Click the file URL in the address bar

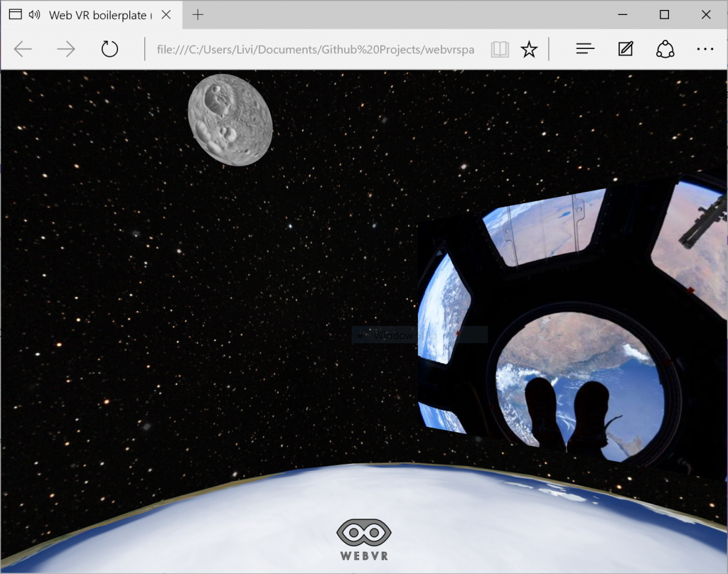coord(316,48)
